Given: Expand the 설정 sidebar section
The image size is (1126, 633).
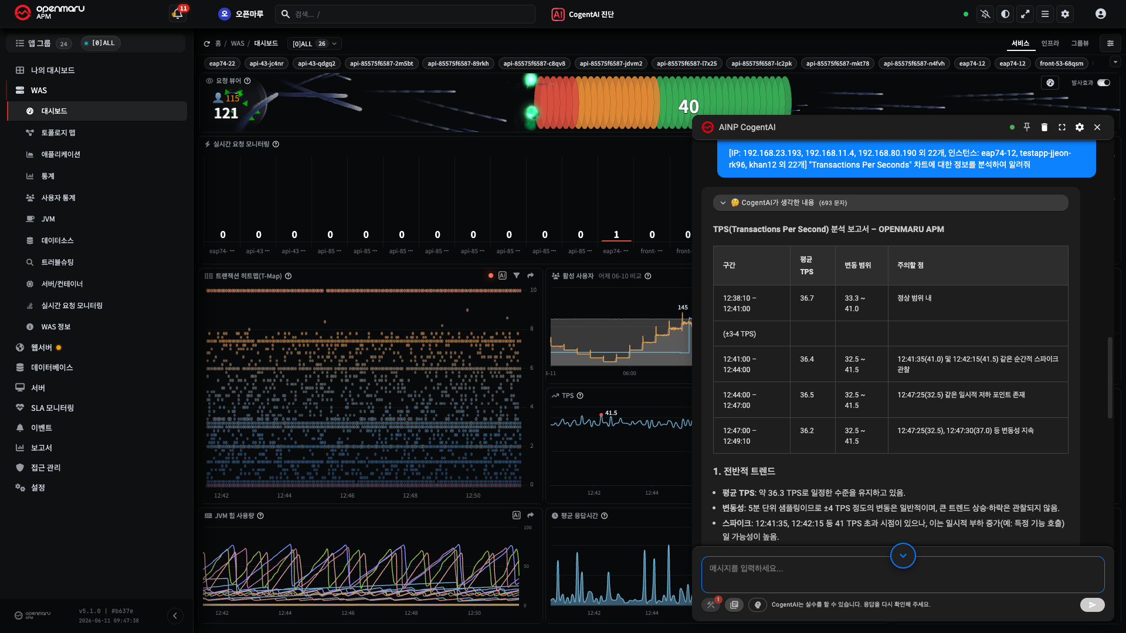Looking at the screenshot, I should (x=38, y=488).
